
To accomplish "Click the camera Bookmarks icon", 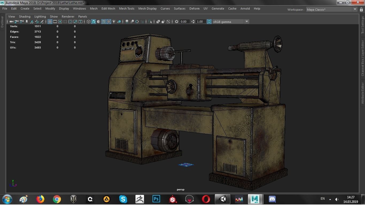I will coord(27,22).
